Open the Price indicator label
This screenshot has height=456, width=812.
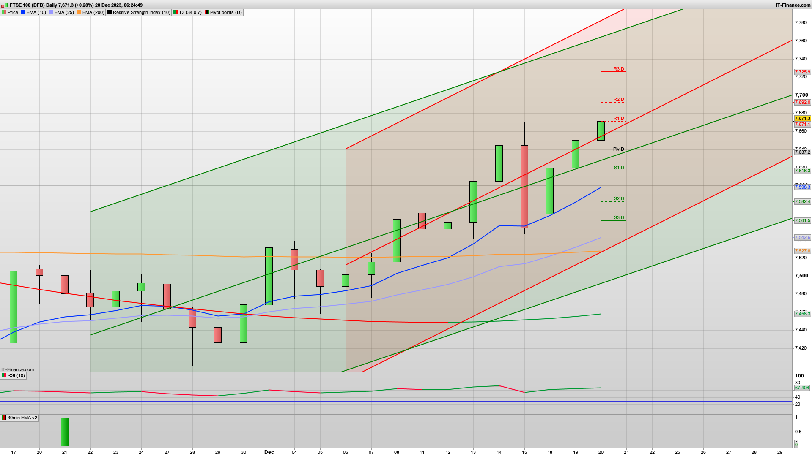10,12
